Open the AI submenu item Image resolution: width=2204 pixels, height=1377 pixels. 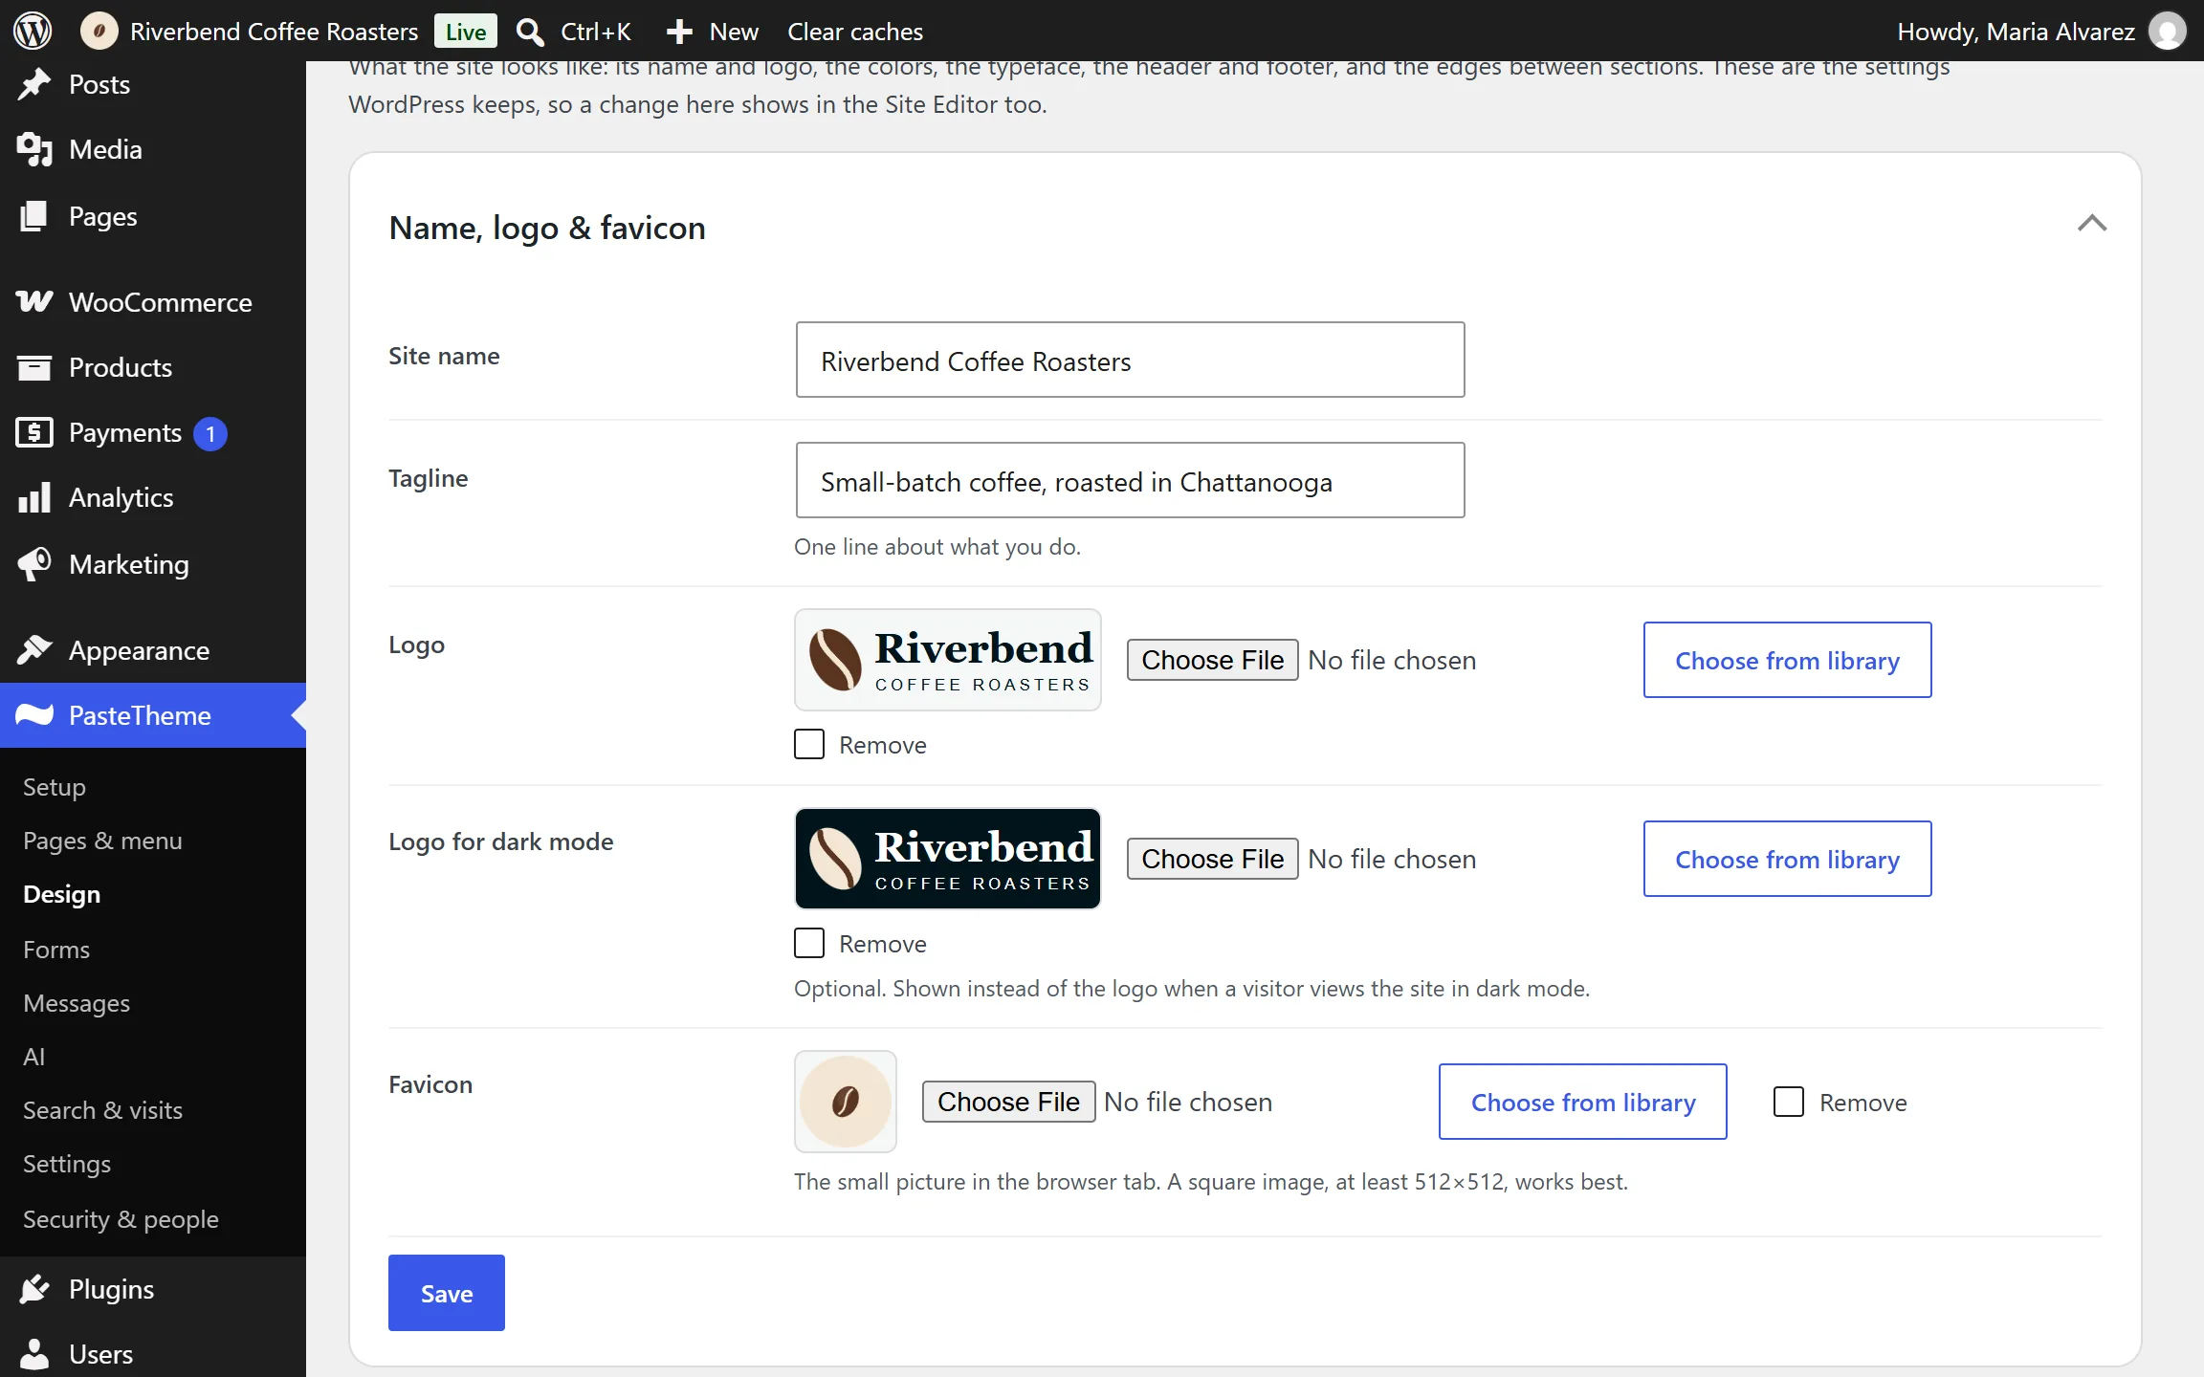point(34,1057)
